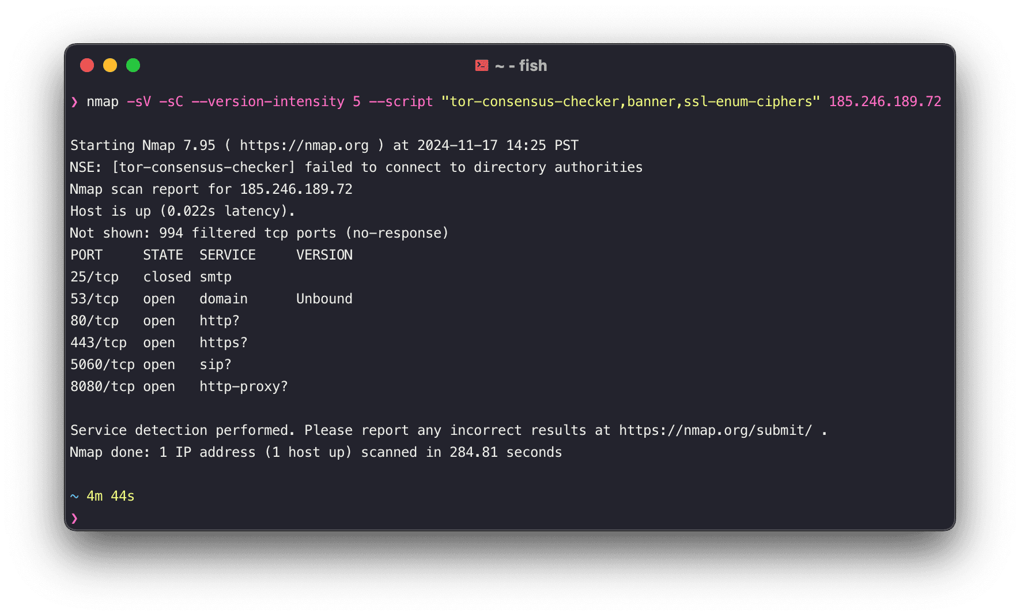Click the green maximize window button

coord(133,65)
